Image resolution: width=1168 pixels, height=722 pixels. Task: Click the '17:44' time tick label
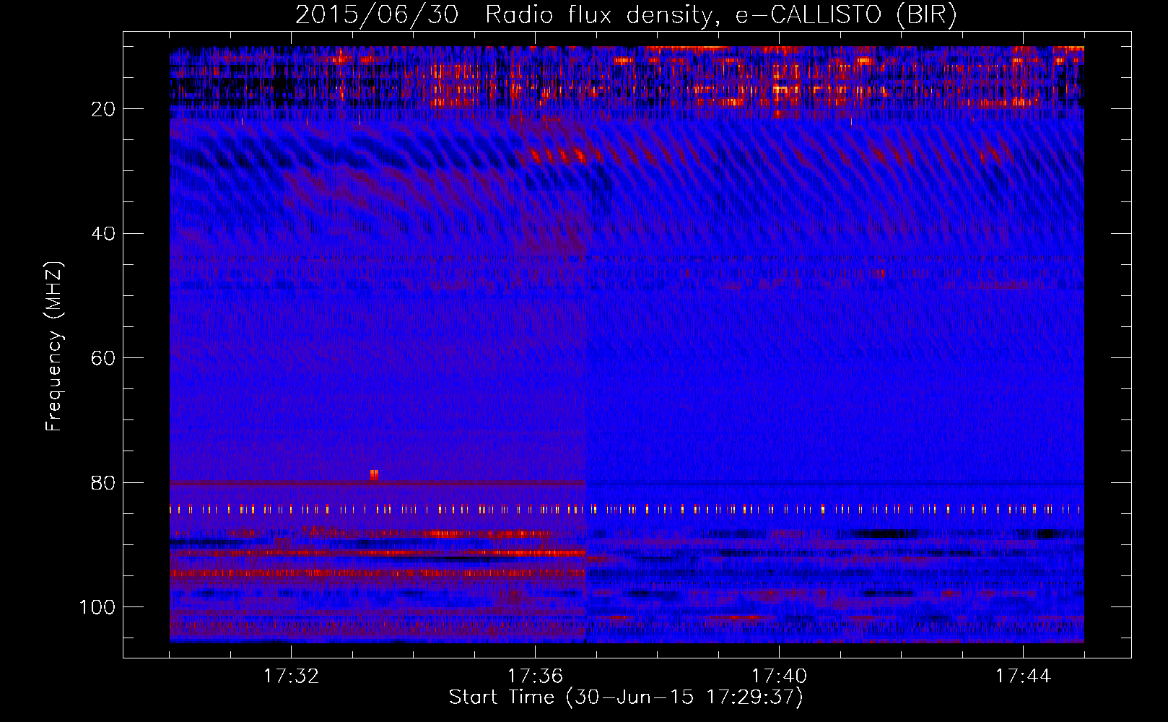pyautogui.click(x=1023, y=677)
